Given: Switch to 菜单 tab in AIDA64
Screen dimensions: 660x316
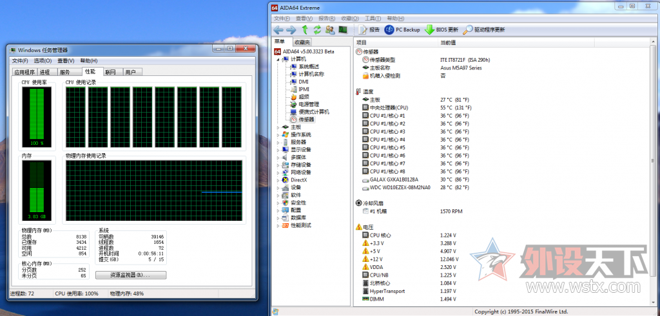Looking at the screenshot, I should pyautogui.click(x=280, y=42).
